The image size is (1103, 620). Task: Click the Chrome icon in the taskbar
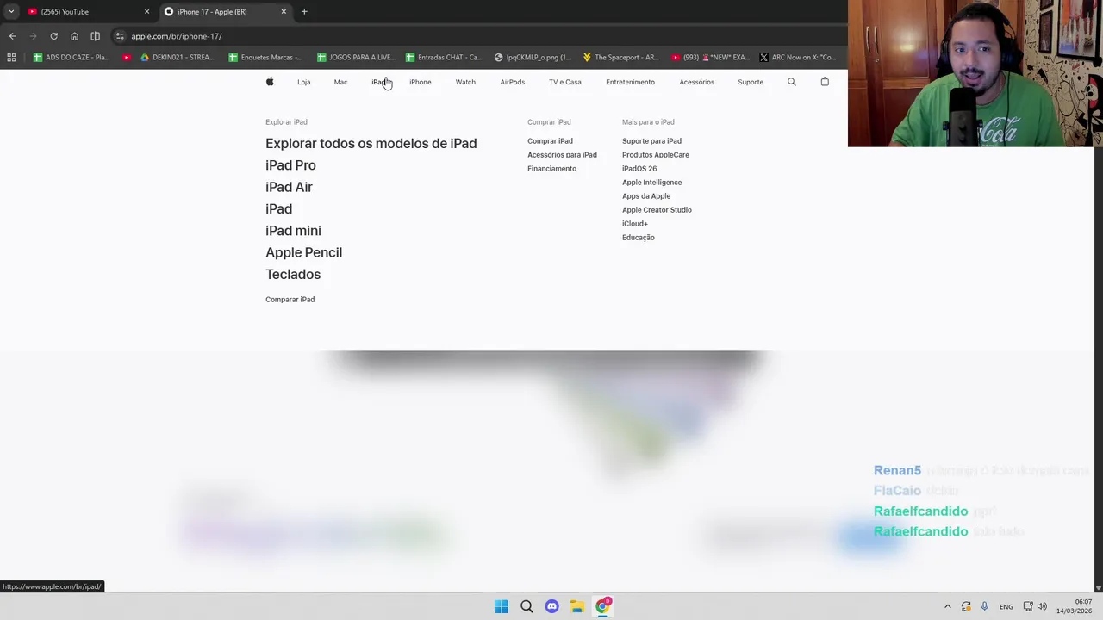coord(602,606)
